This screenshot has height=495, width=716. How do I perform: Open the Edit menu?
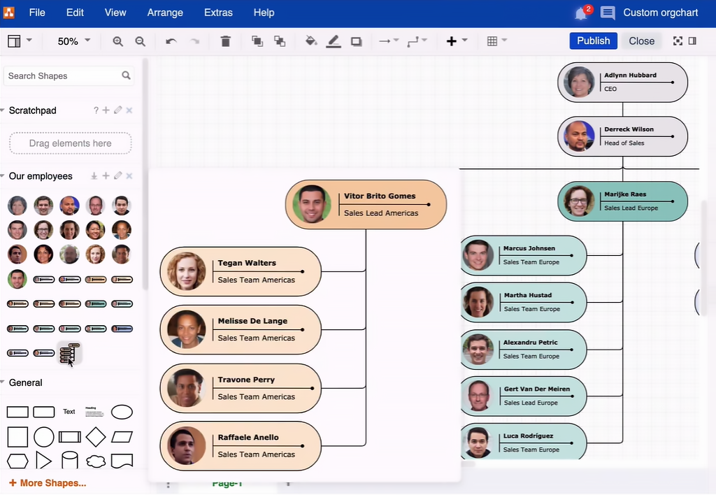coord(75,13)
